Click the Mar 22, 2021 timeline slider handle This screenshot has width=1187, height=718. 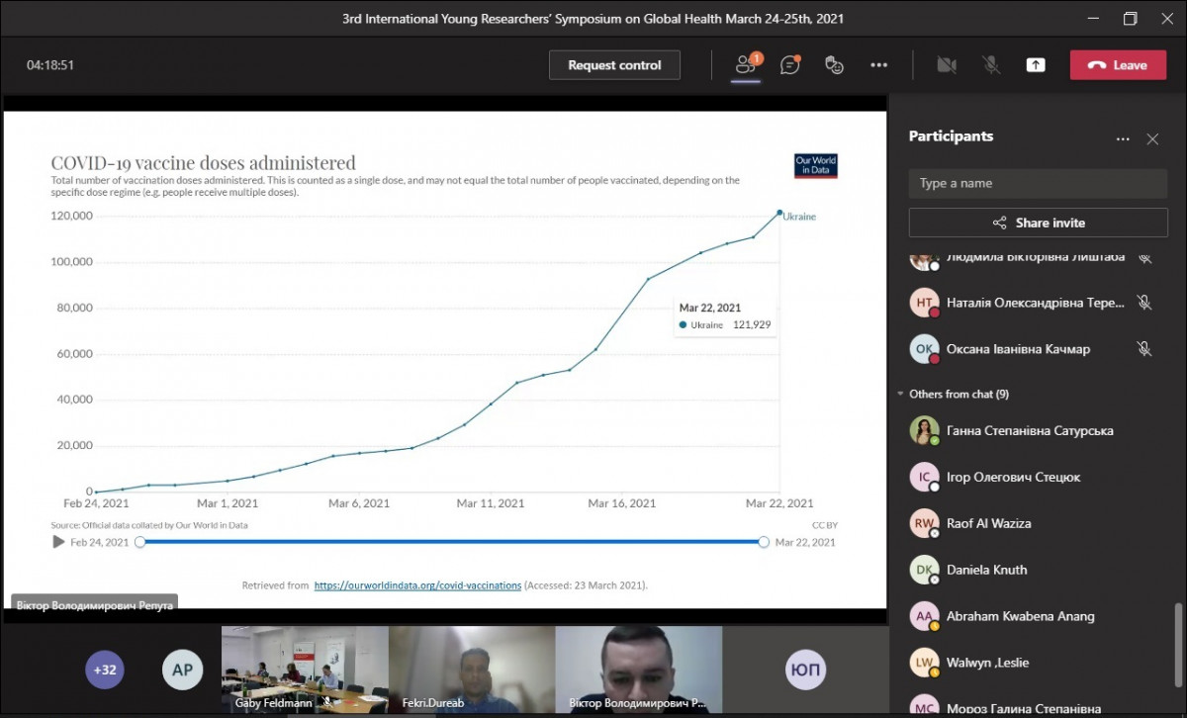764,542
